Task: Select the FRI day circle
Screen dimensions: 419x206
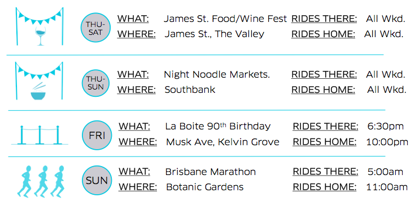Action: [97, 135]
